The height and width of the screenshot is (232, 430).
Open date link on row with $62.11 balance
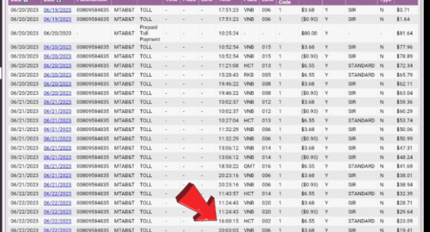coord(58,84)
